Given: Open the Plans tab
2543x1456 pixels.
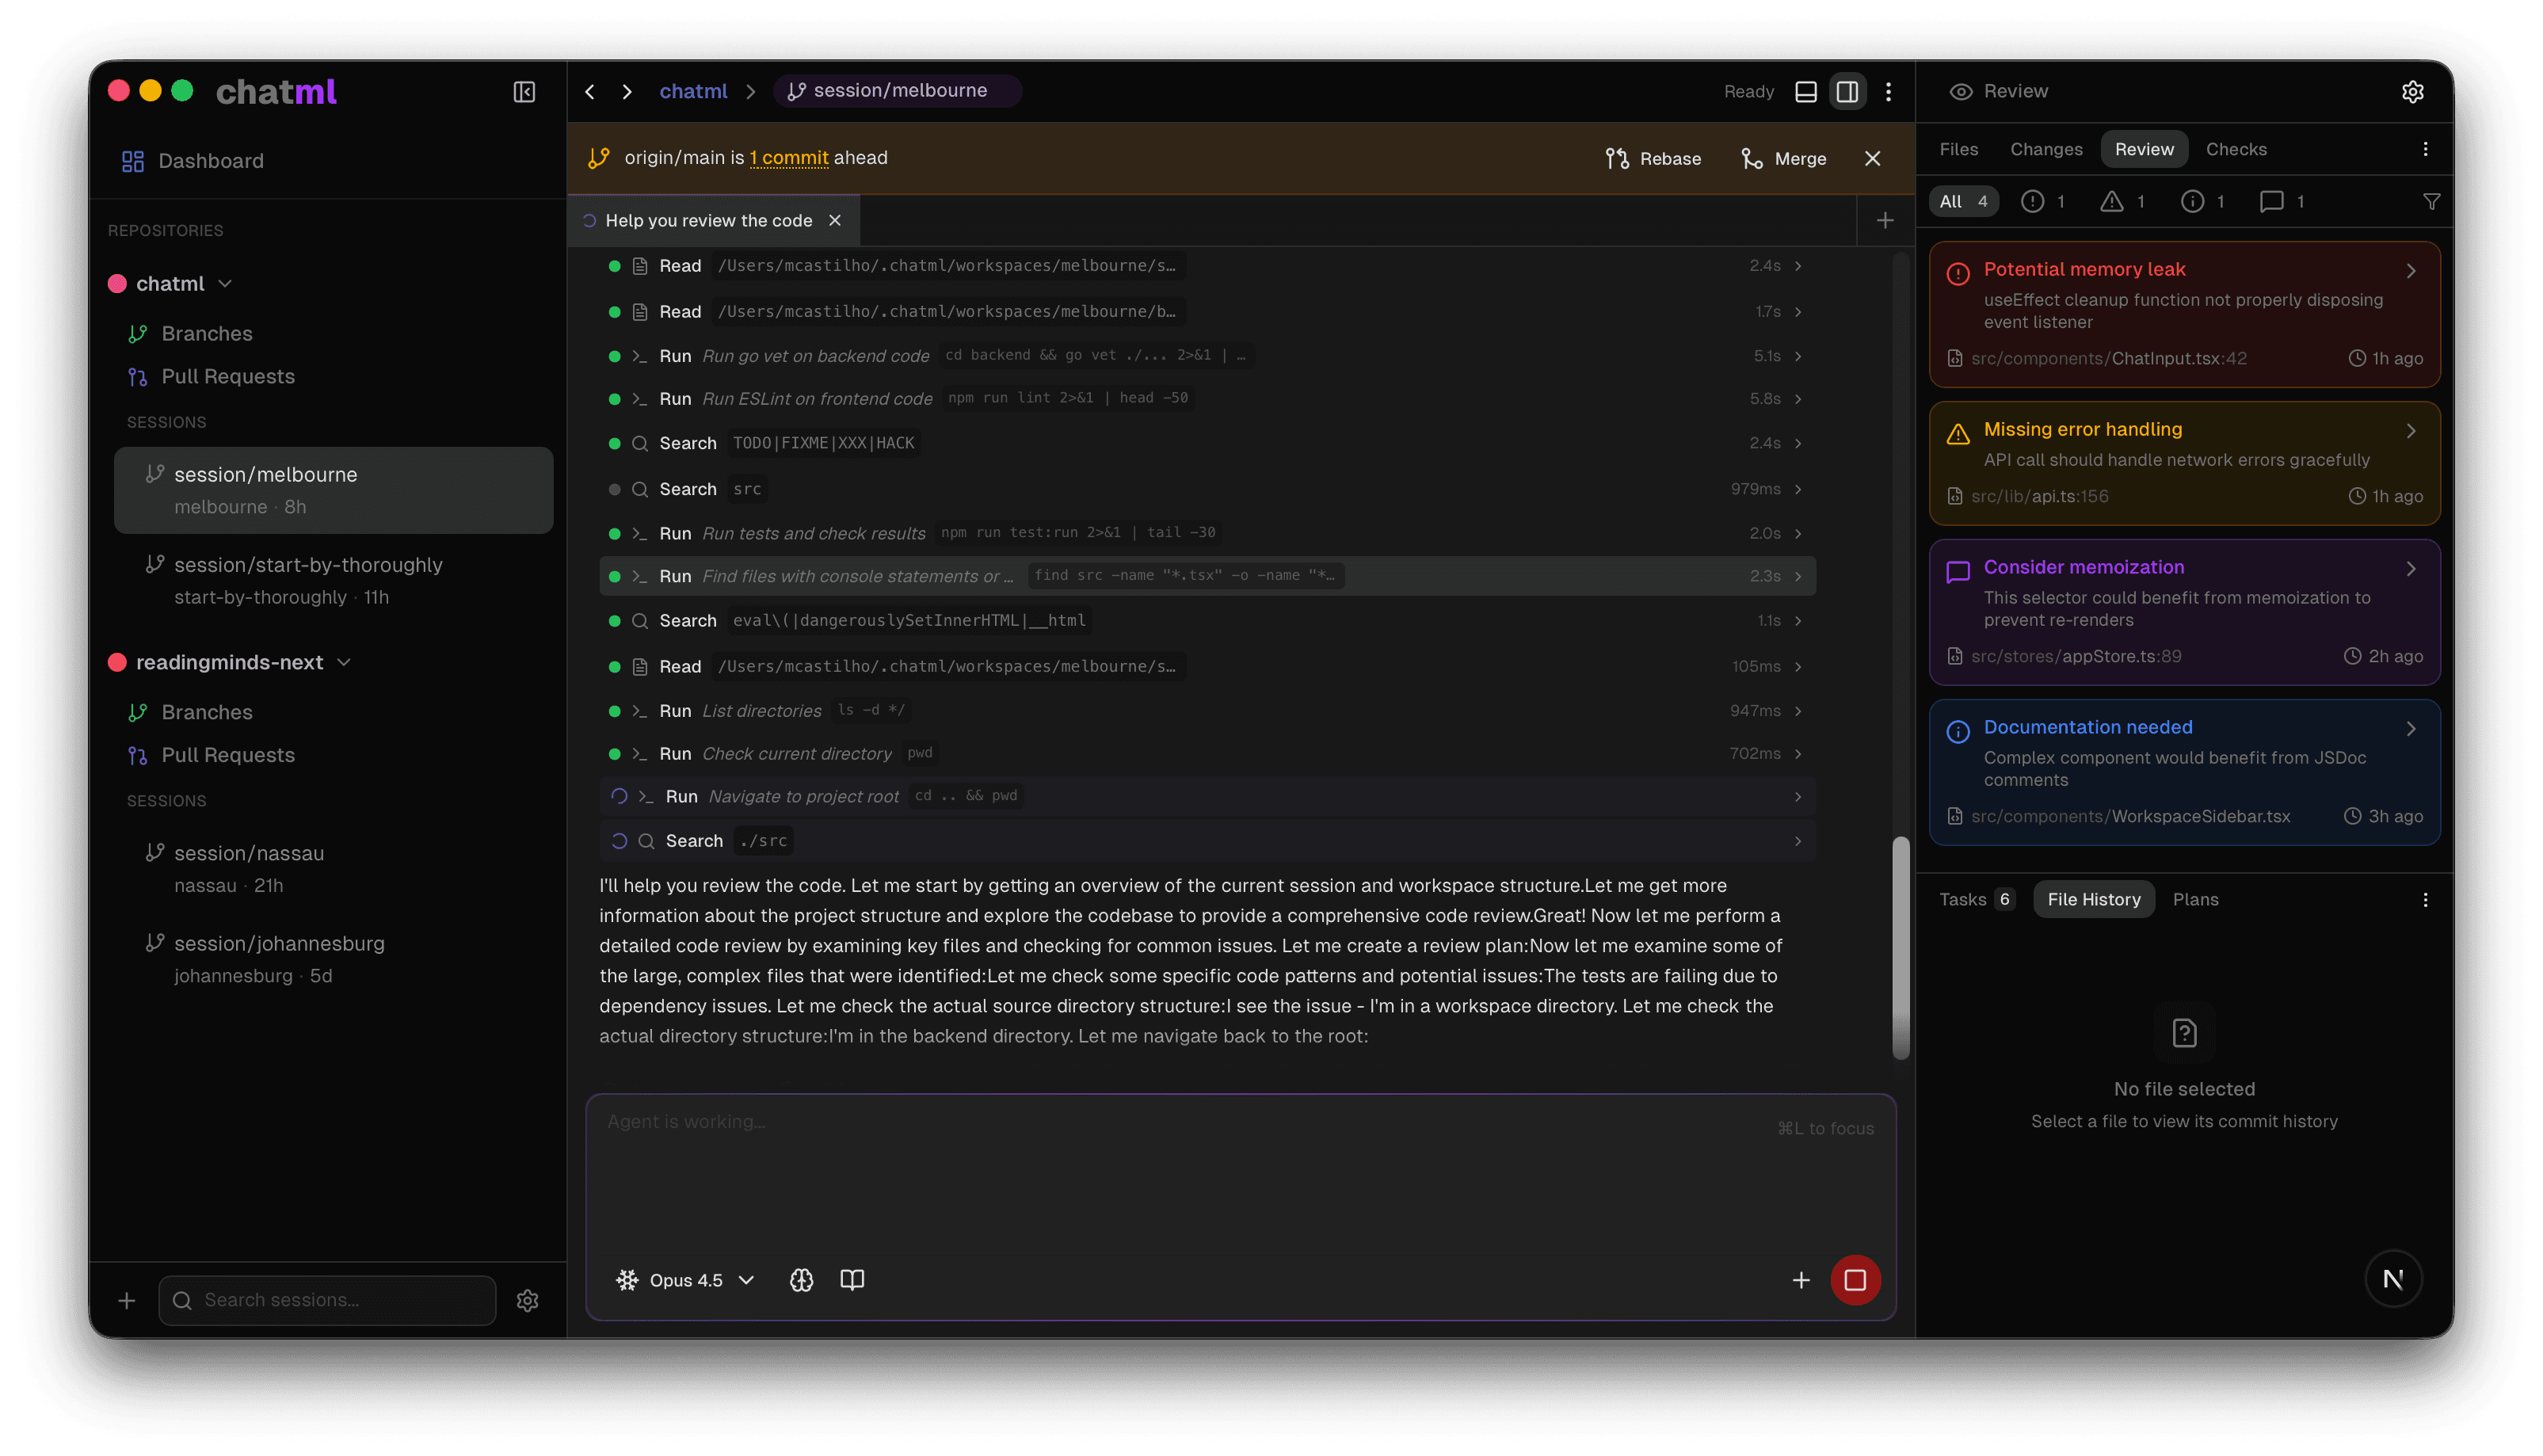Looking at the screenshot, I should click(2196, 899).
